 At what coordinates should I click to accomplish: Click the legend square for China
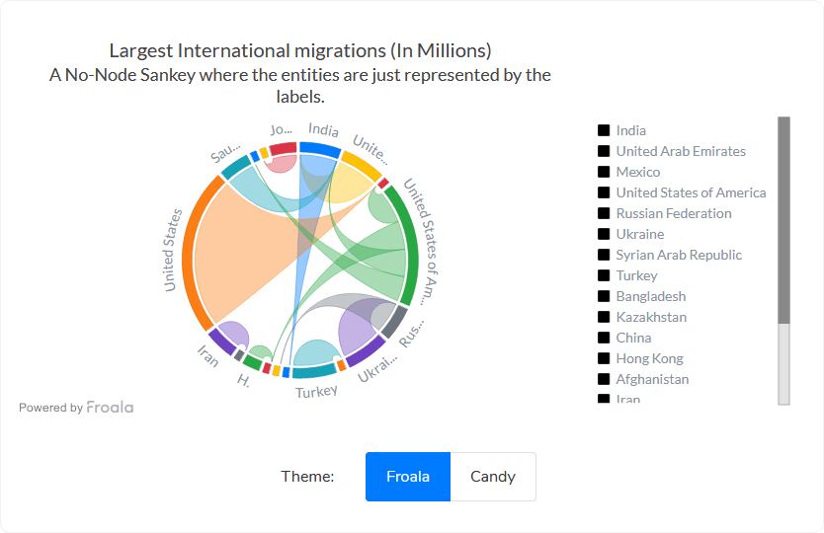pyautogui.click(x=603, y=338)
